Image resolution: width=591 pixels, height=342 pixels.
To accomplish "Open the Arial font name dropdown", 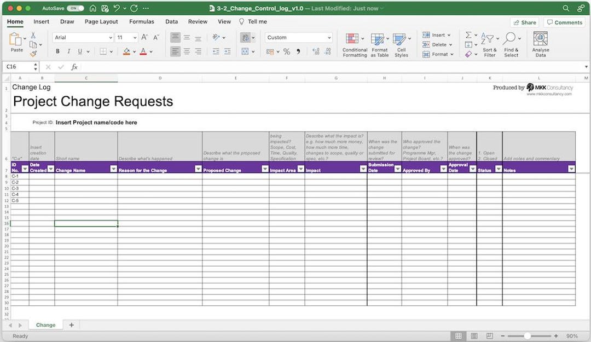I will pos(110,38).
